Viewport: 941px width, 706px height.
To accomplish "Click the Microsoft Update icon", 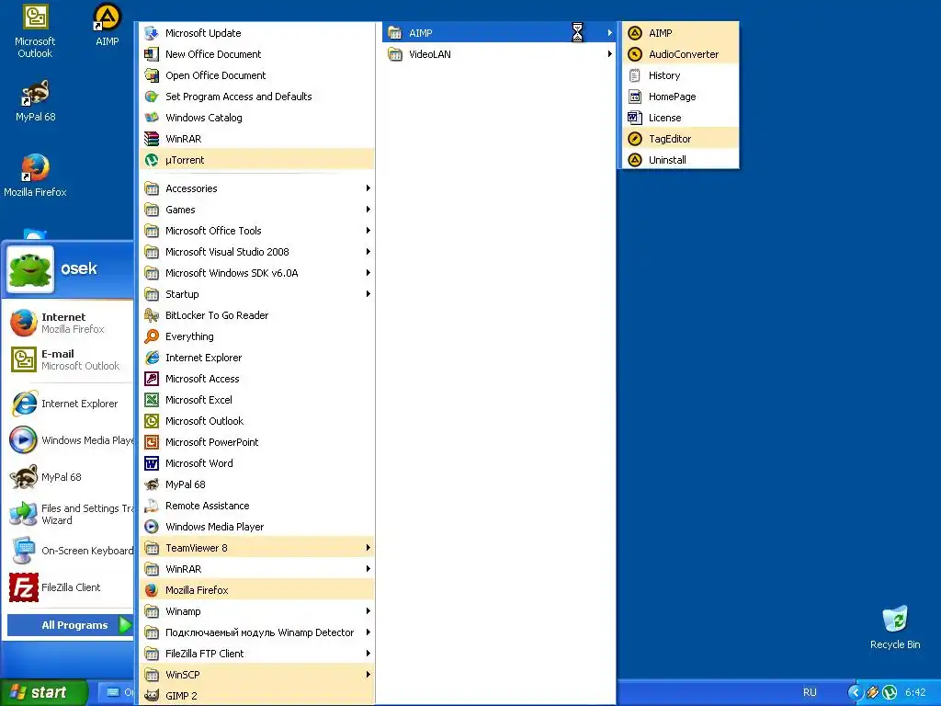I will coord(152,33).
